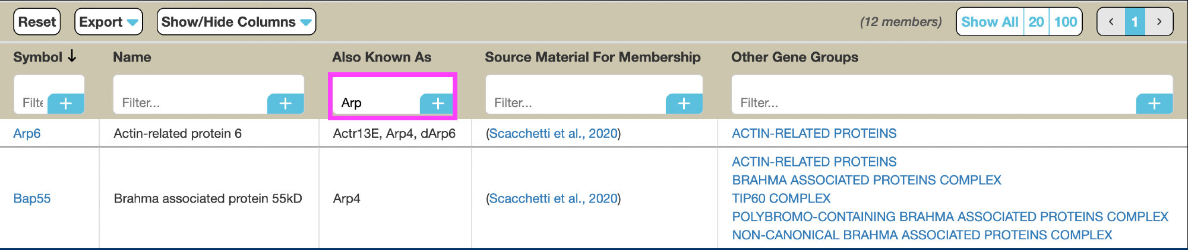The image size is (1188, 250).
Task: Show 100 rows per page
Action: [x=1066, y=22]
